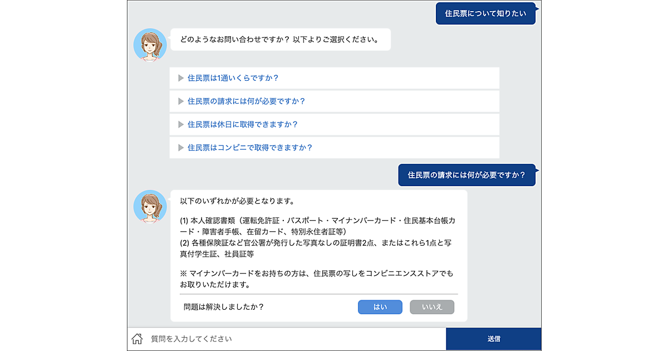Click the triangle beside 住民票は休日に取得できますか？
668x351 pixels.
(x=181, y=124)
